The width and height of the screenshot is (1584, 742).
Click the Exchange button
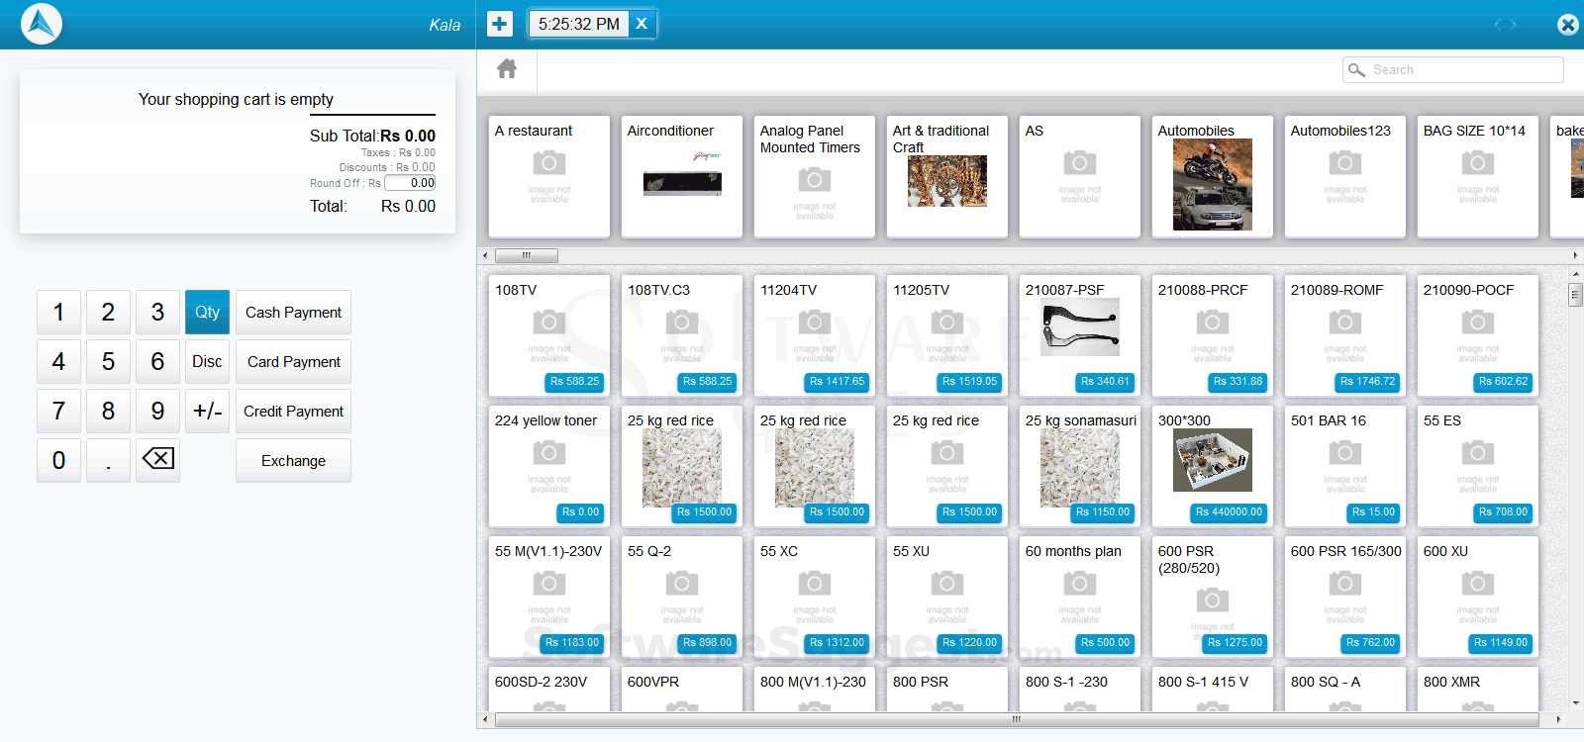(293, 460)
